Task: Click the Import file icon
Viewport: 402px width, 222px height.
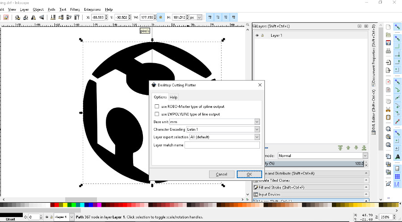Action: tap(388, 62)
